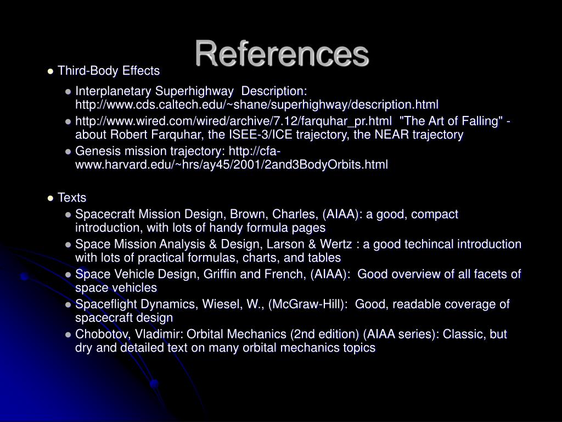Click the line "dry and detailed text on many orbital mechanics topics"

(x=225, y=348)
